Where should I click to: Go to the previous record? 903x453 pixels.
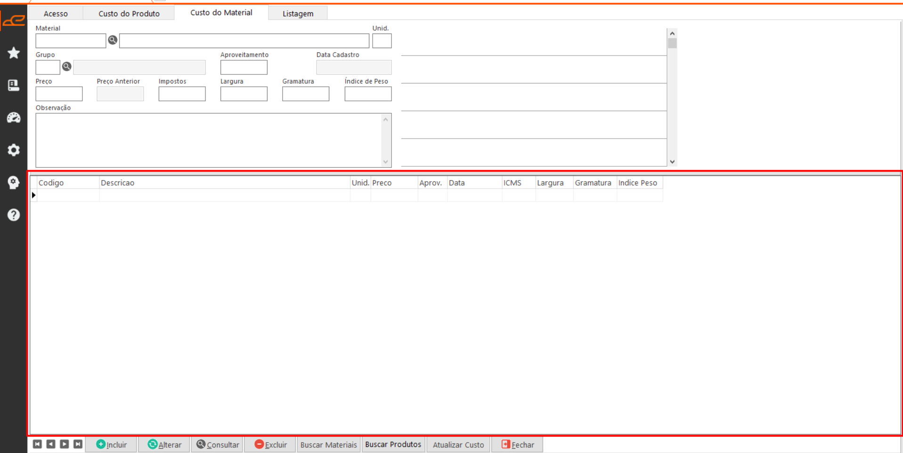(51, 444)
